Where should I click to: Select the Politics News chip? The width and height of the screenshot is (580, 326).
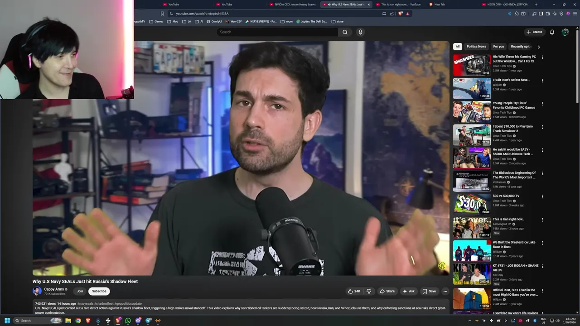click(476, 47)
